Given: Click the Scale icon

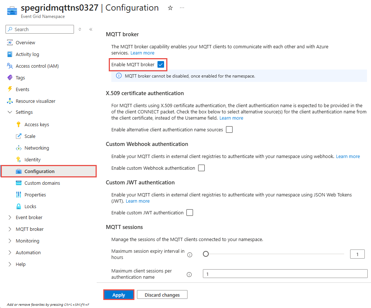Looking at the screenshot, I should [18, 136].
